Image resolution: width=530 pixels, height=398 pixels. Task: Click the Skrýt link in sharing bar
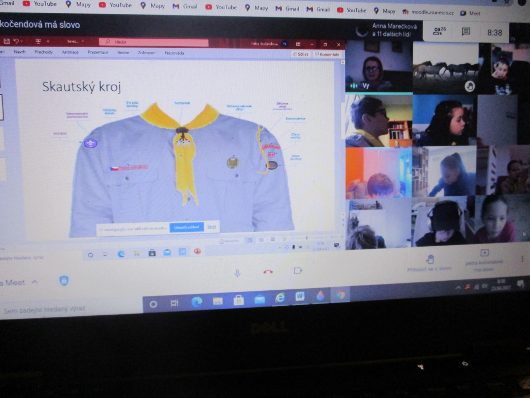211,227
